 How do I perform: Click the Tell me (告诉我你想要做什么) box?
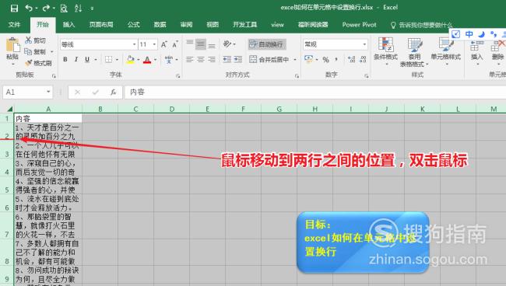(421, 25)
